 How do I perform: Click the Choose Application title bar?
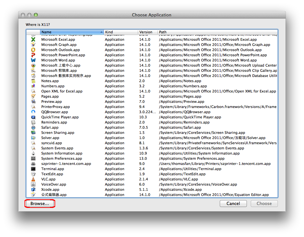[x=152, y=15]
